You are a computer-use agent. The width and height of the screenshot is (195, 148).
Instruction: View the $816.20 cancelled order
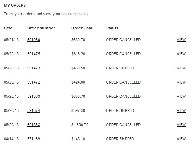[181, 54]
